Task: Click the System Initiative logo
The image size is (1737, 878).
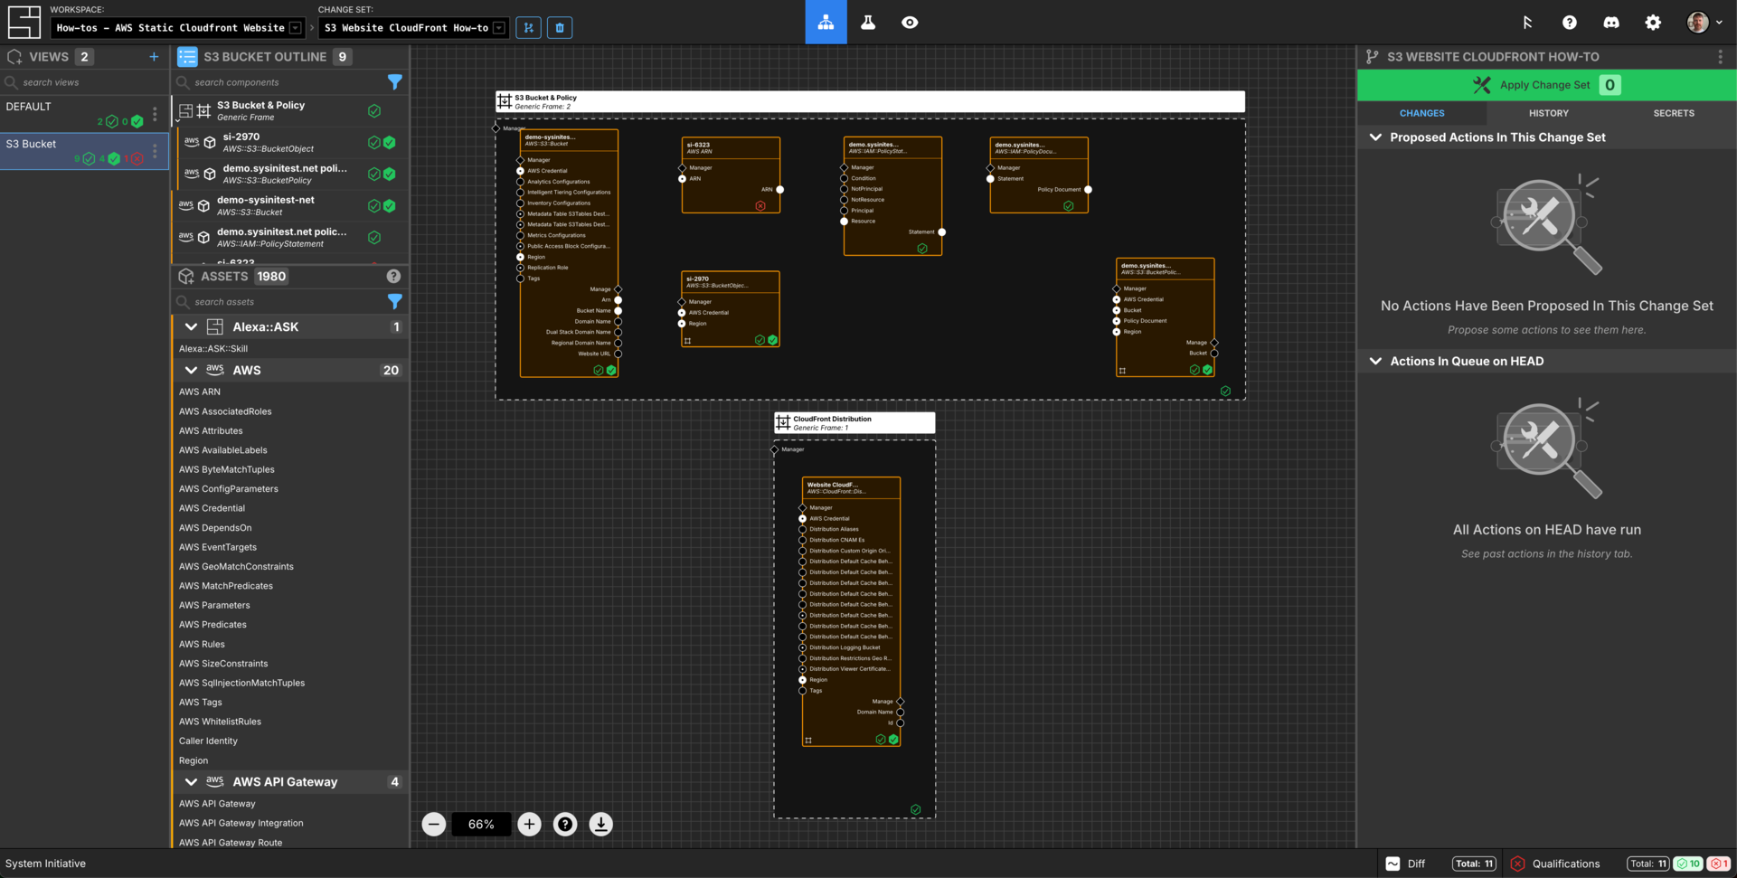Action: point(24,22)
